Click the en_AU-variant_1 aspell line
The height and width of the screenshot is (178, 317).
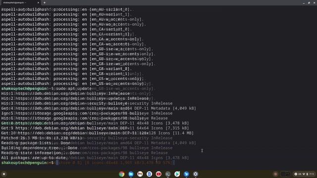pos(66,14)
